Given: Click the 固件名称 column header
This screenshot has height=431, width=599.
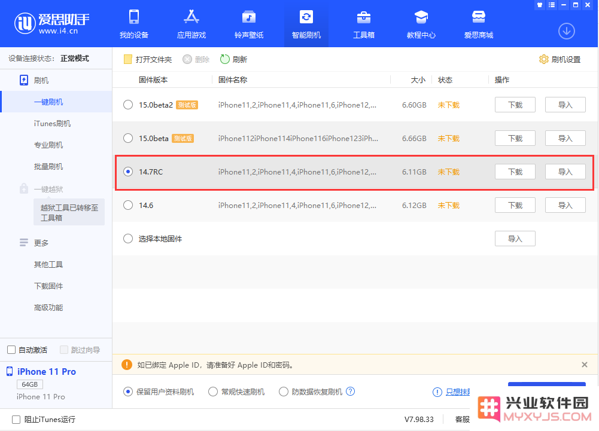Looking at the screenshot, I should [x=233, y=80].
